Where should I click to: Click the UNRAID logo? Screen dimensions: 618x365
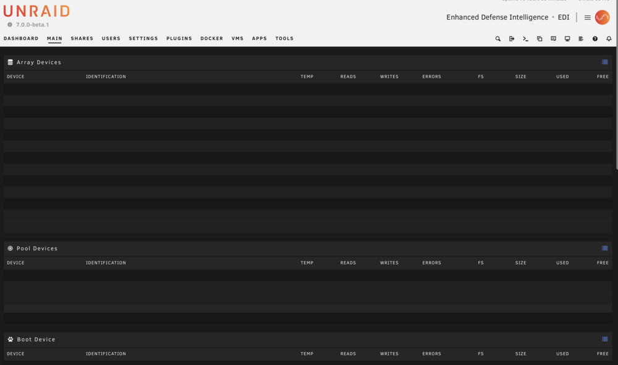[36, 11]
